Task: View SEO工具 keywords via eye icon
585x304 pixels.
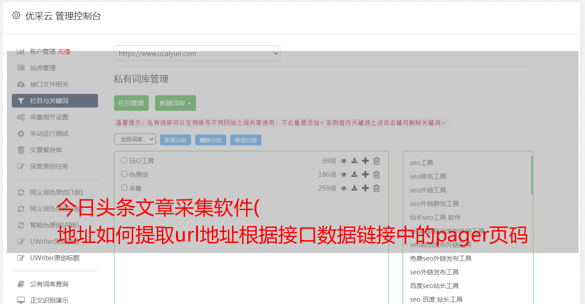Action: (344, 161)
